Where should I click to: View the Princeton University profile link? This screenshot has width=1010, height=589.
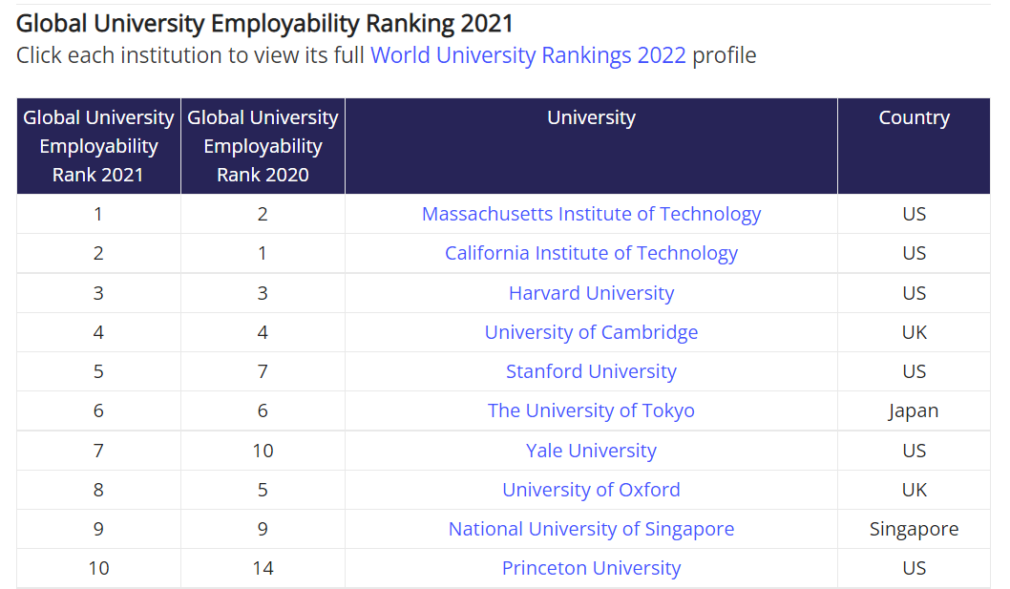point(591,568)
